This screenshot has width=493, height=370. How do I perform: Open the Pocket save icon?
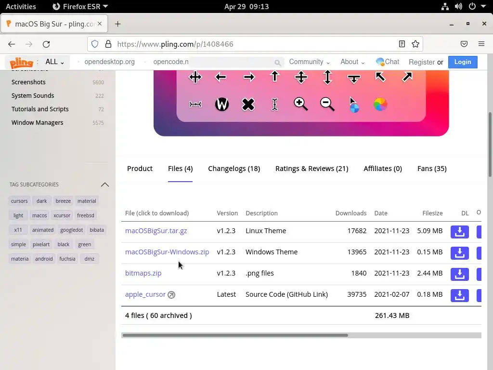(x=464, y=44)
